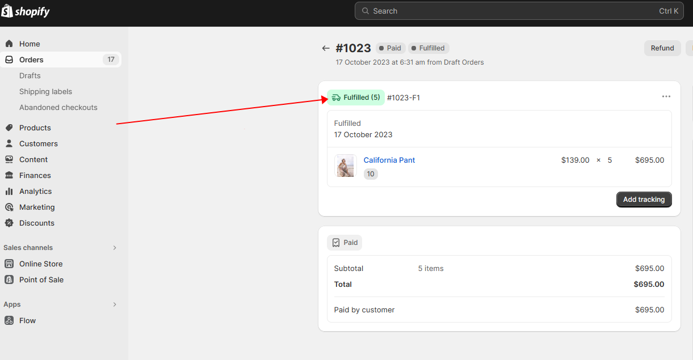The height and width of the screenshot is (360, 693).
Task: Click the Discounts badge icon
Action: coord(9,223)
